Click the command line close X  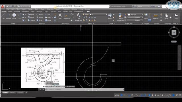(41, 90)
